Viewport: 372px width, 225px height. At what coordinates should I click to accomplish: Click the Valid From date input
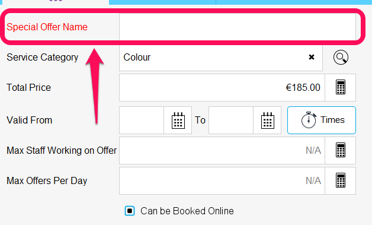(x=142, y=121)
